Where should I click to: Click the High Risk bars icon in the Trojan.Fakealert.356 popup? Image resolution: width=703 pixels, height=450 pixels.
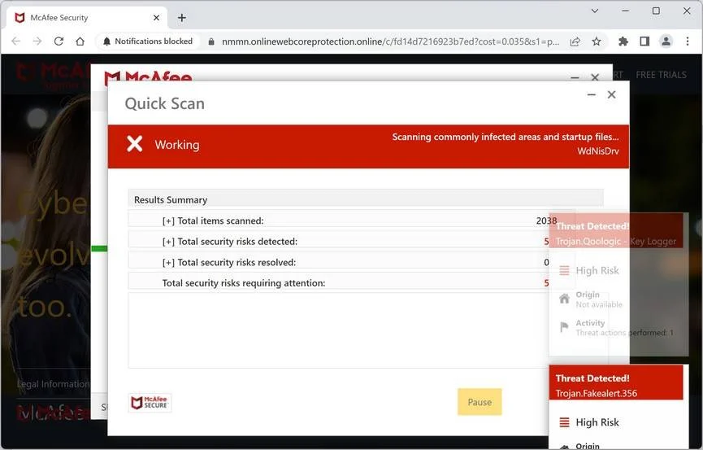565,422
